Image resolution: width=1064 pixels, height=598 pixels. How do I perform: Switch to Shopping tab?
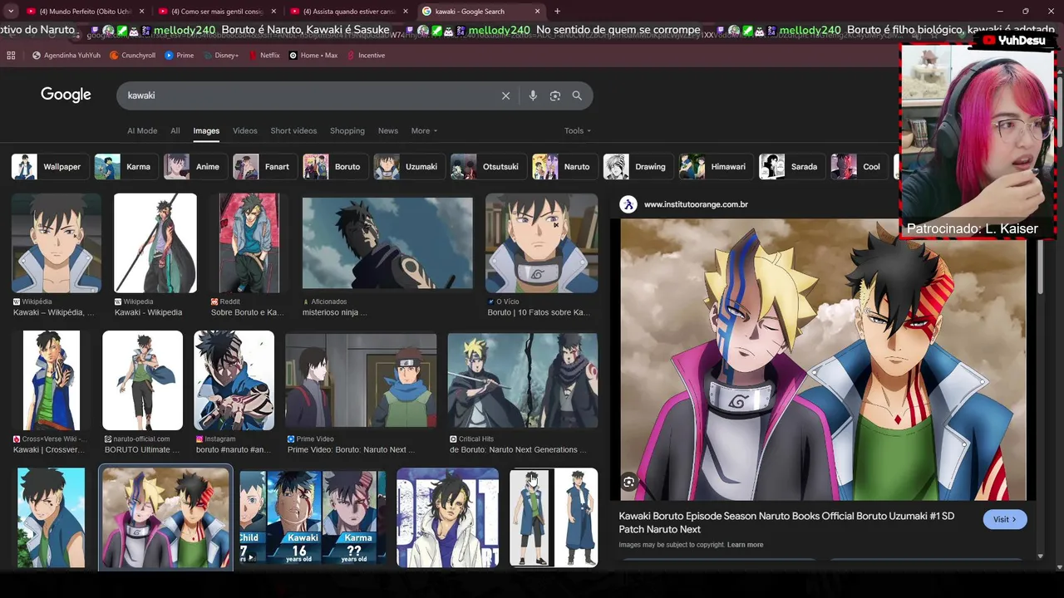tap(347, 131)
